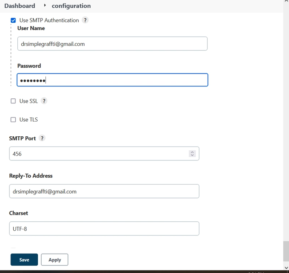Open Use SSL help question mark
The image size is (289, 273).
click(44, 101)
